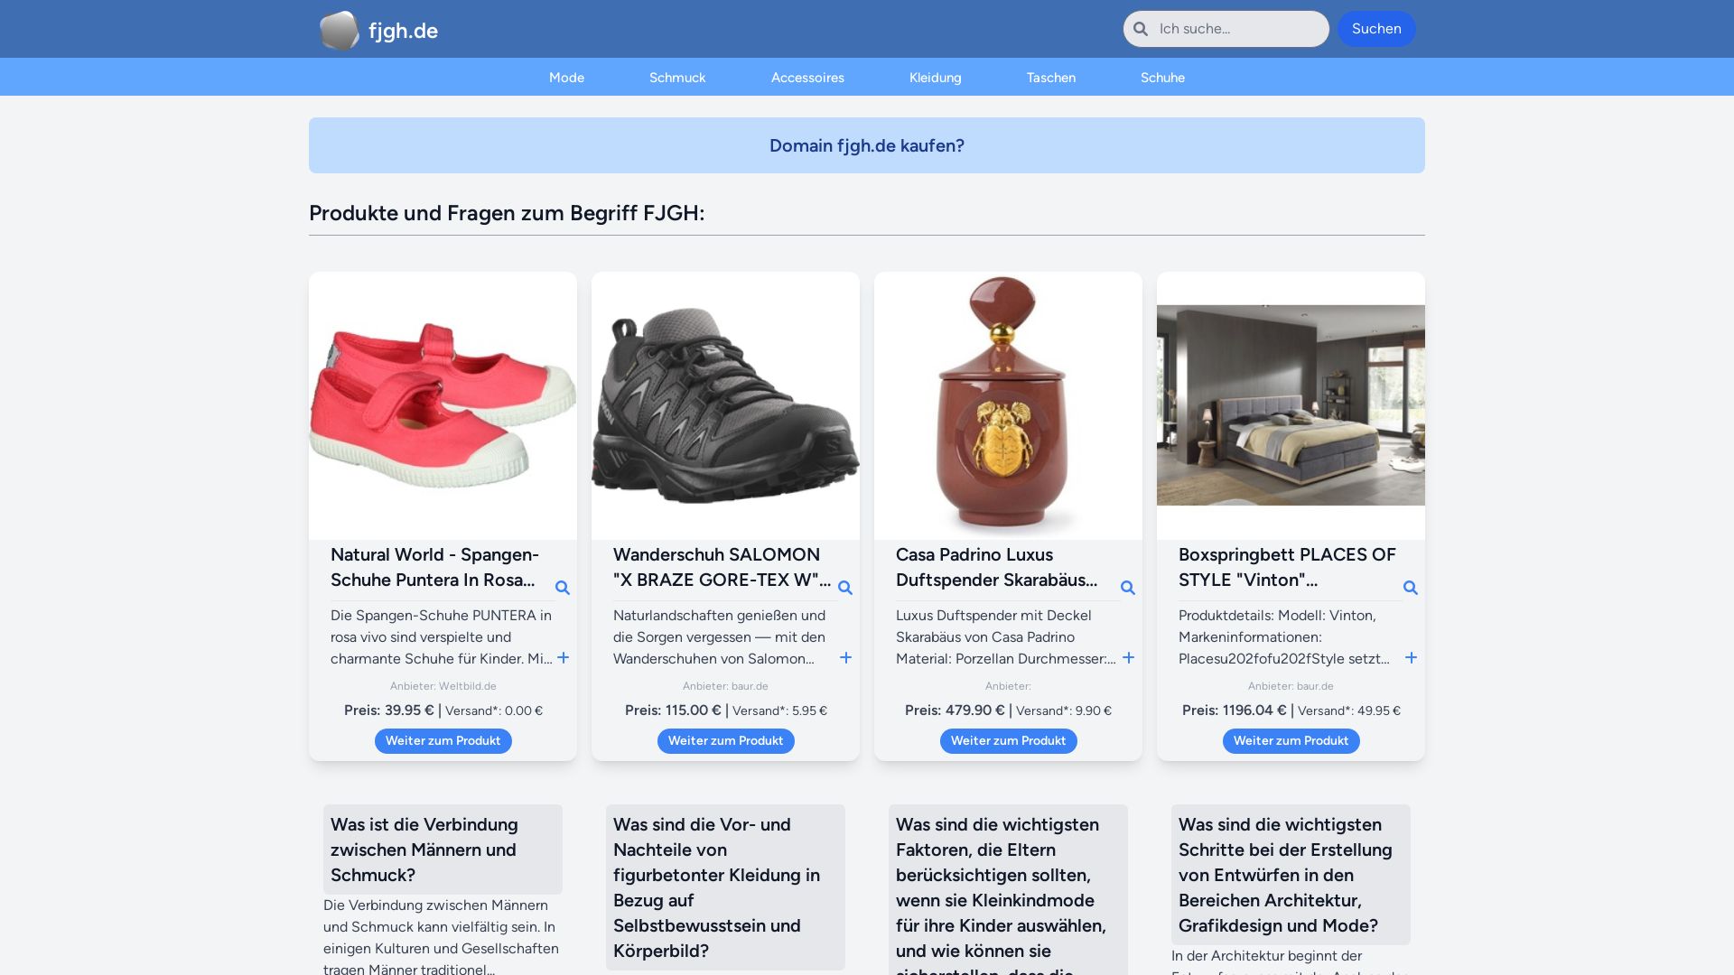Click 'Weiter zum Produkt' for Natural World shoes
The image size is (1734, 975).
(443, 741)
